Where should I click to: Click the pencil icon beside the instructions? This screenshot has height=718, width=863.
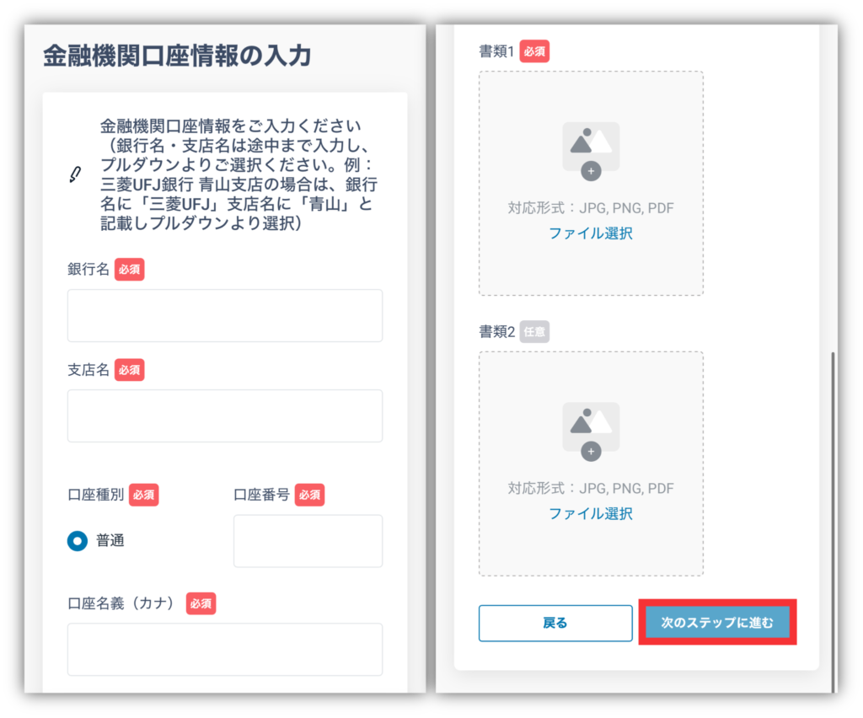[75, 174]
